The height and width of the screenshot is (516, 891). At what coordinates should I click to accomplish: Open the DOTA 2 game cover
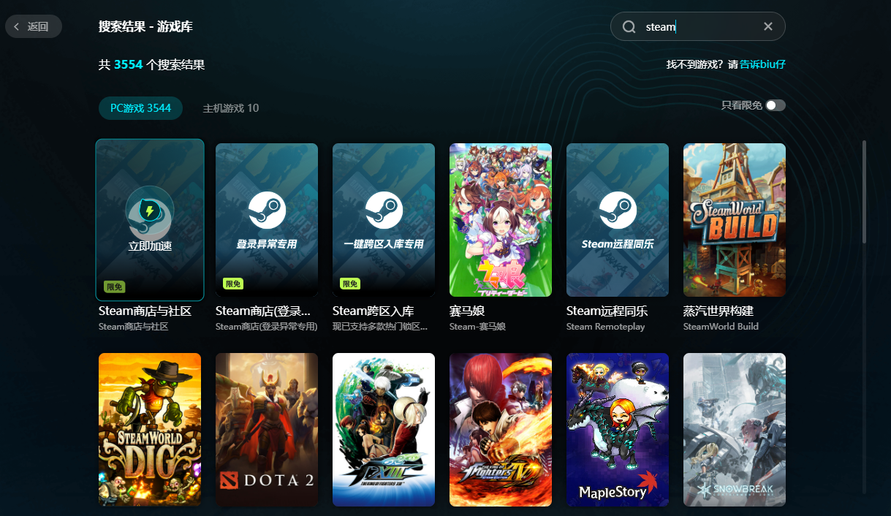point(267,430)
